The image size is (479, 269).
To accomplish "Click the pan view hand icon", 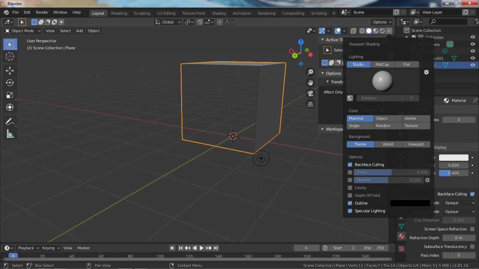I will [x=310, y=83].
